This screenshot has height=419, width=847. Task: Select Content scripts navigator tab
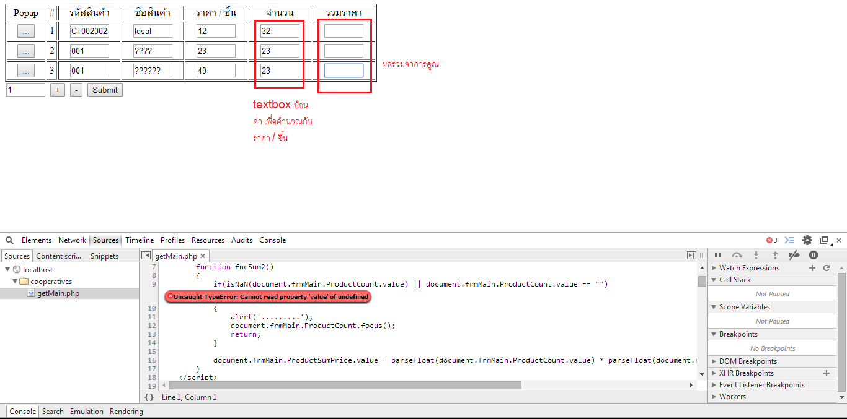coord(58,256)
